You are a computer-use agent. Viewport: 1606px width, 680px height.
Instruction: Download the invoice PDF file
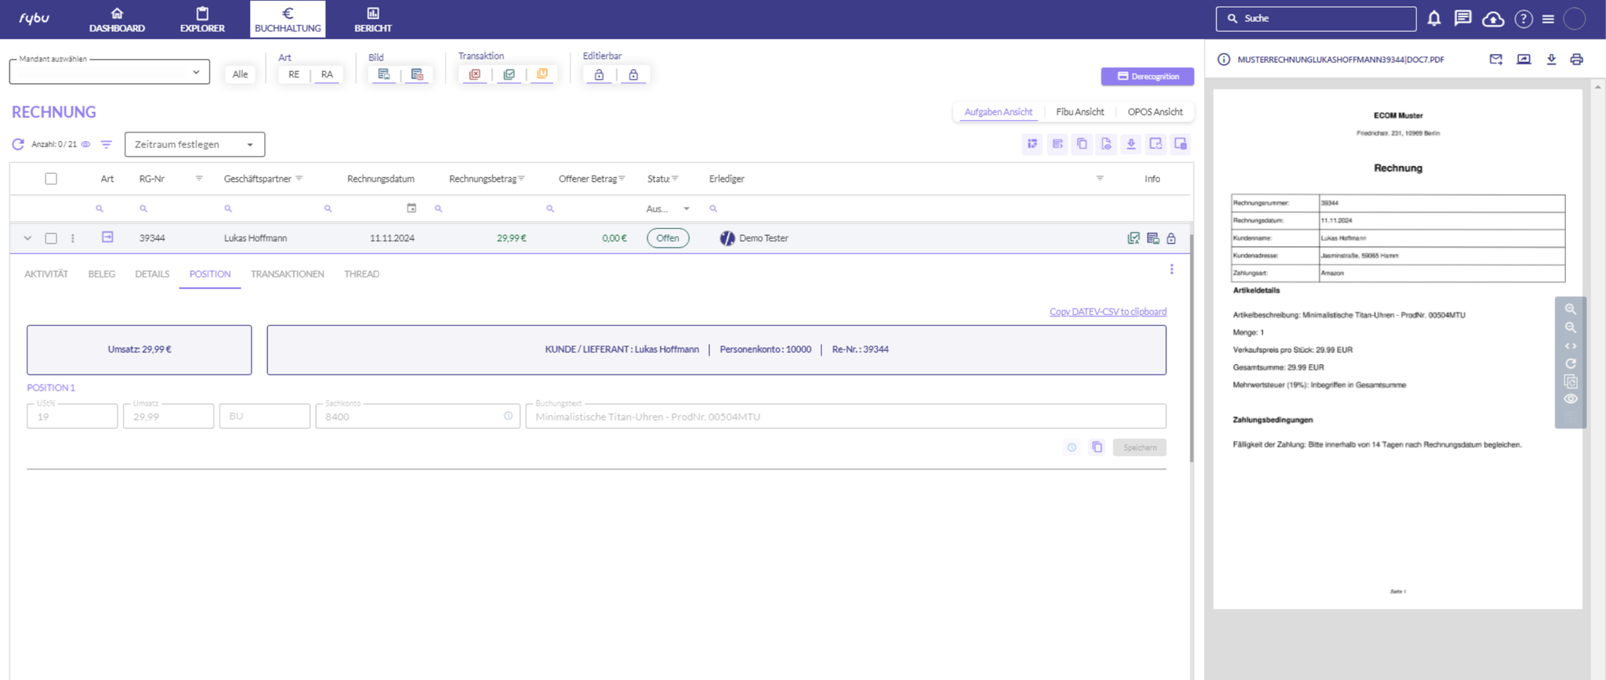(1551, 60)
